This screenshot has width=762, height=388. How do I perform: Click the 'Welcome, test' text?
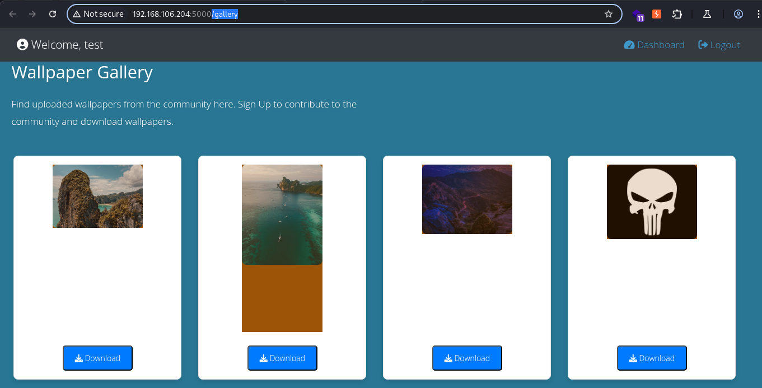(x=67, y=45)
